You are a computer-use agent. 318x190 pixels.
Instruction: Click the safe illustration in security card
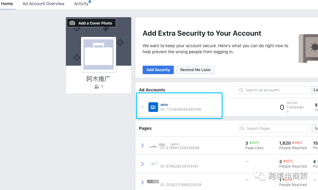click(x=308, y=48)
